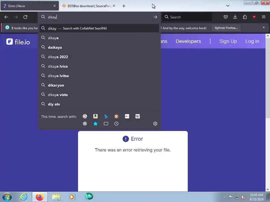Search history with the clock icon
Screen dimensions: 270x202
click(x=116, y=124)
